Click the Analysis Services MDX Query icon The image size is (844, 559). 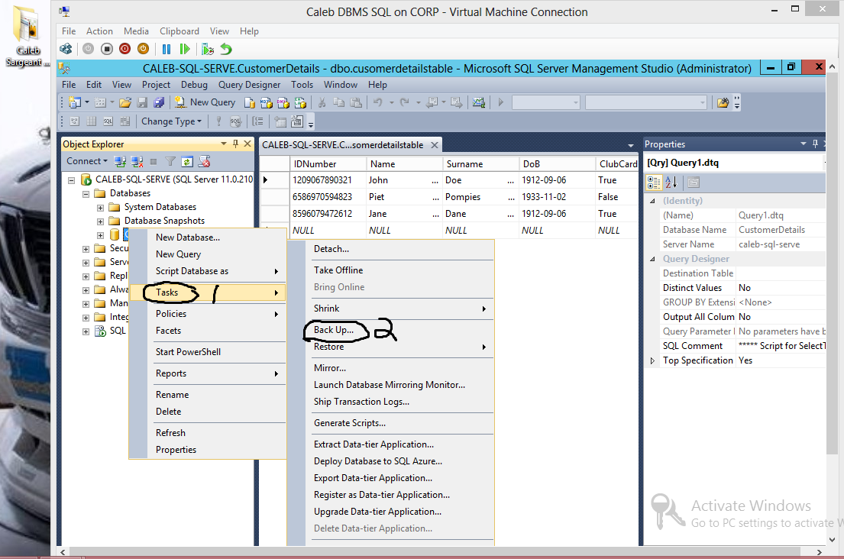(x=267, y=102)
